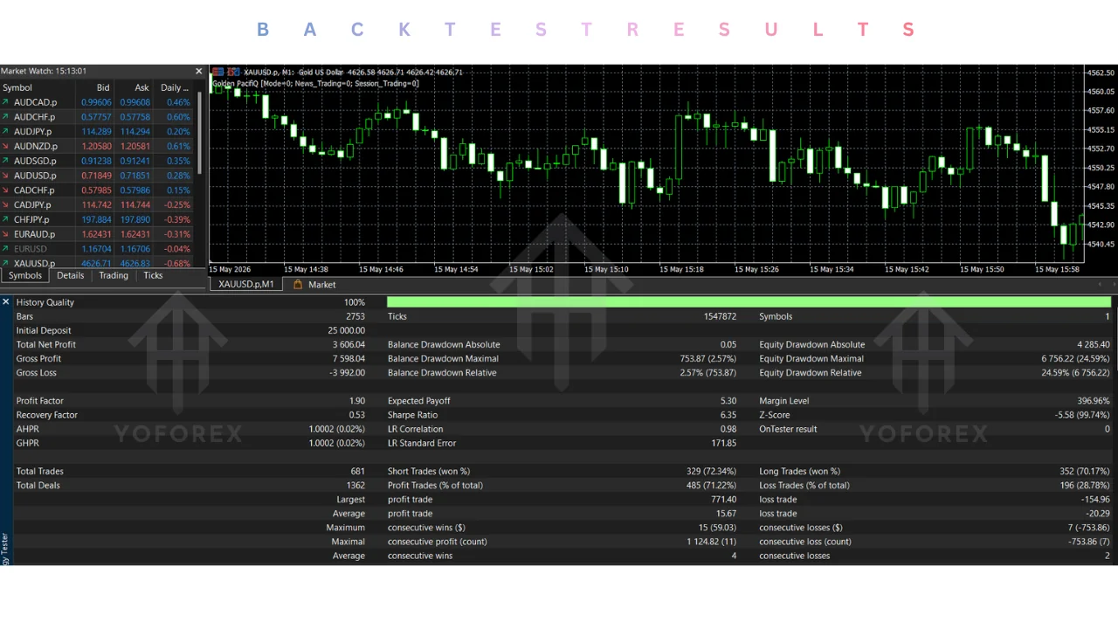The height and width of the screenshot is (629, 1118).
Task: Select the EURAUD.p symbol name
Action: pos(34,234)
